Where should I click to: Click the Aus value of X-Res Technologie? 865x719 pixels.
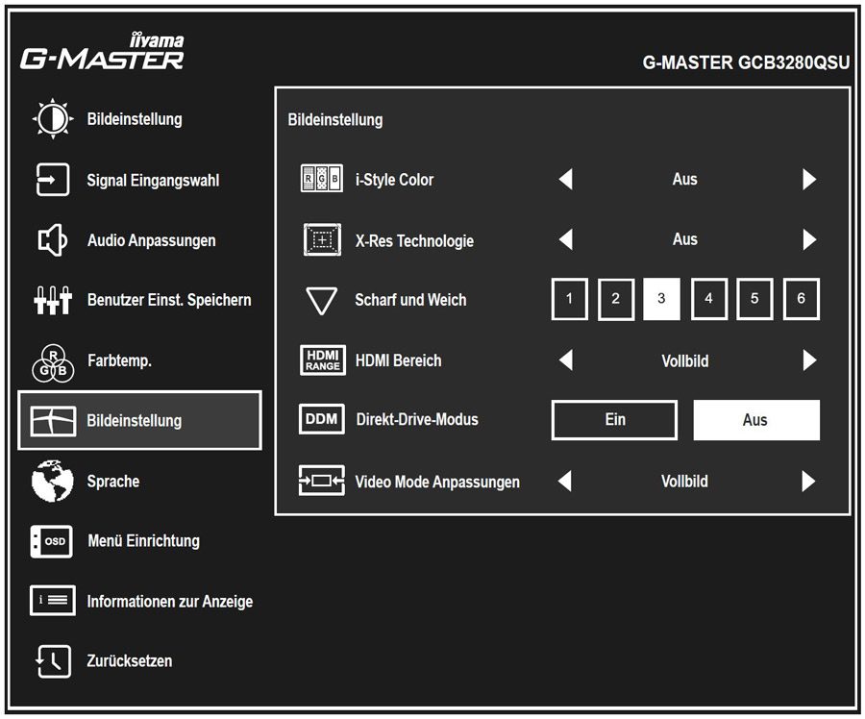point(685,239)
